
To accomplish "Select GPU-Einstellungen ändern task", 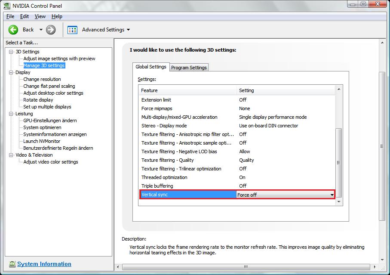I will tap(50, 121).
